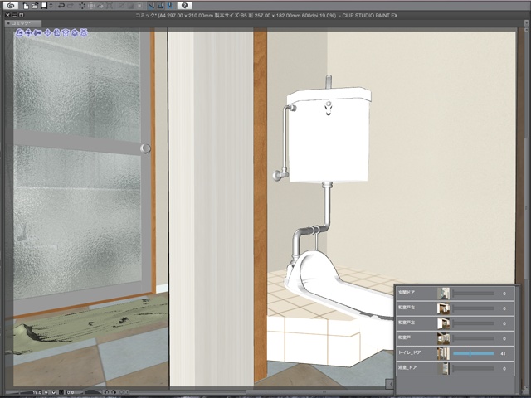Open a file with the folder icon
Screen dimensions: 531x398
pos(35,6)
